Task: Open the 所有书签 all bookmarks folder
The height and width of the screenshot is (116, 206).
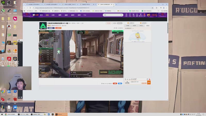Action: 164,11
